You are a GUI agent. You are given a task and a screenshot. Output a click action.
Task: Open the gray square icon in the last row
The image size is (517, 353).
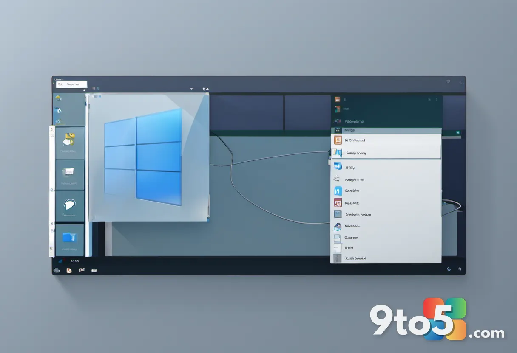point(338,258)
